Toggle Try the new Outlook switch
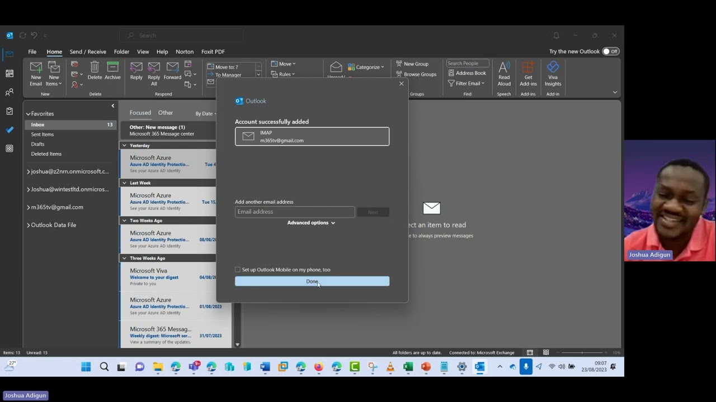Viewport: 716px width, 402px height. [x=610, y=51]
